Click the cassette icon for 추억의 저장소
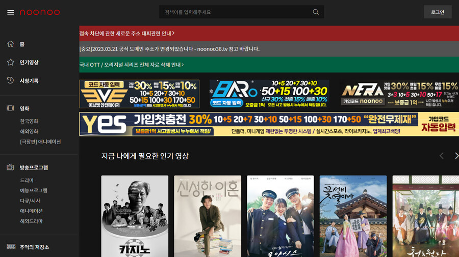The width and height of the screenshot is (459, 257). tap(11, 247)
